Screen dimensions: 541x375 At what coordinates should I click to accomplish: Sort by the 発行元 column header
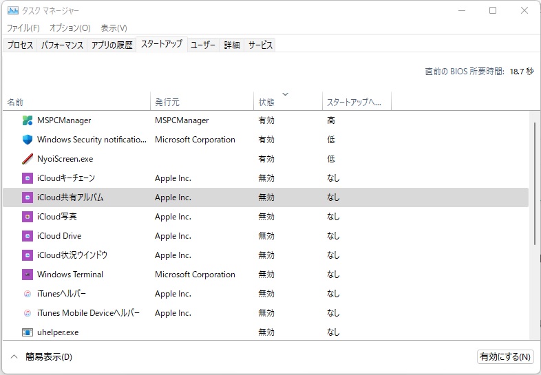pyautogui.click(x=202, y=102)
